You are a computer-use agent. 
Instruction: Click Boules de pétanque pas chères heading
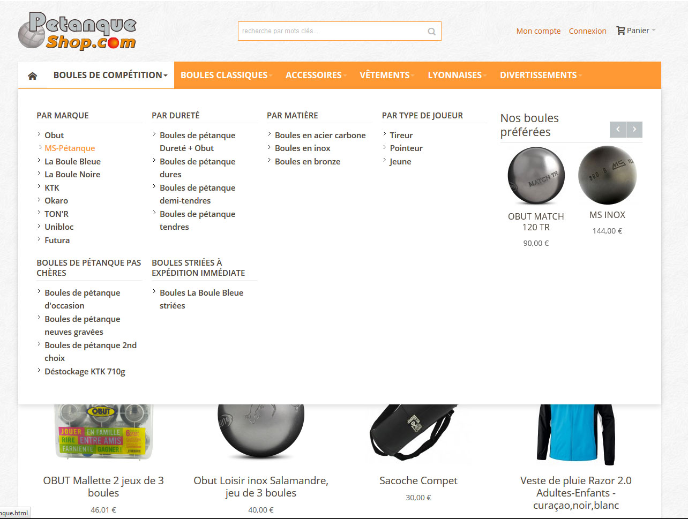89,268
